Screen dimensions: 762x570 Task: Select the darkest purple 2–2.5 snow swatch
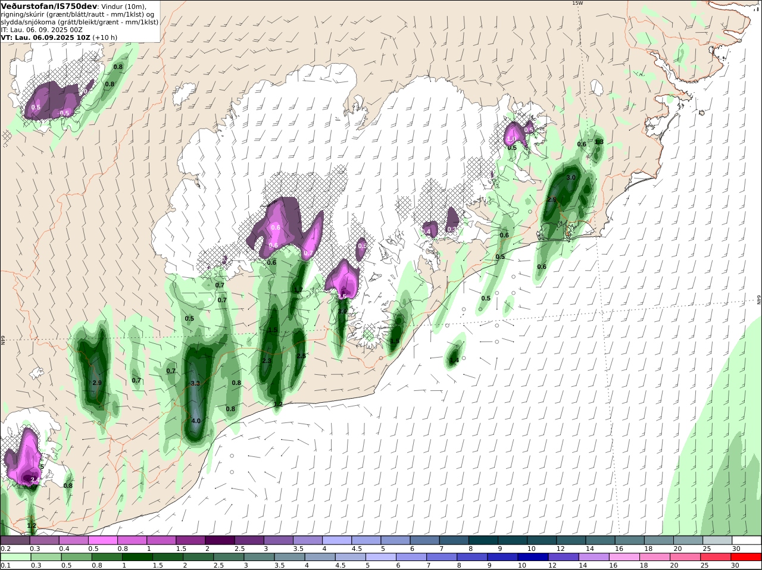[220, 540]
